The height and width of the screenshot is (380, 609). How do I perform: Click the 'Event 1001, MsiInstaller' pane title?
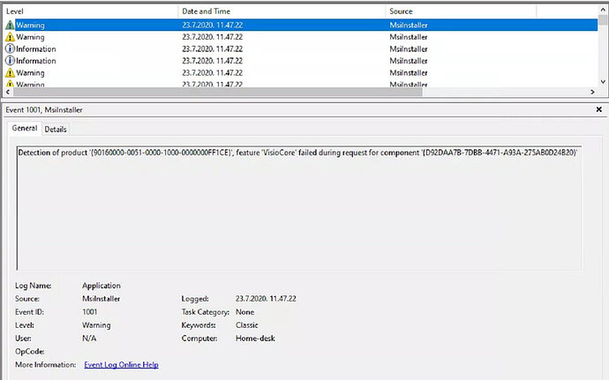[44, 110]
